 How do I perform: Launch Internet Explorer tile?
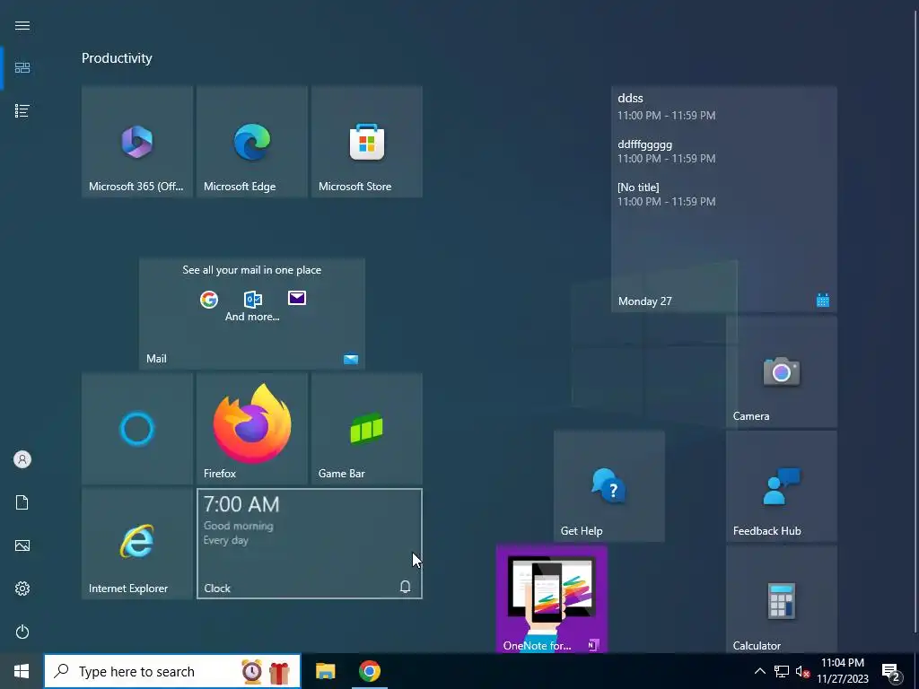pyautogui.click(x=137, y=544)
